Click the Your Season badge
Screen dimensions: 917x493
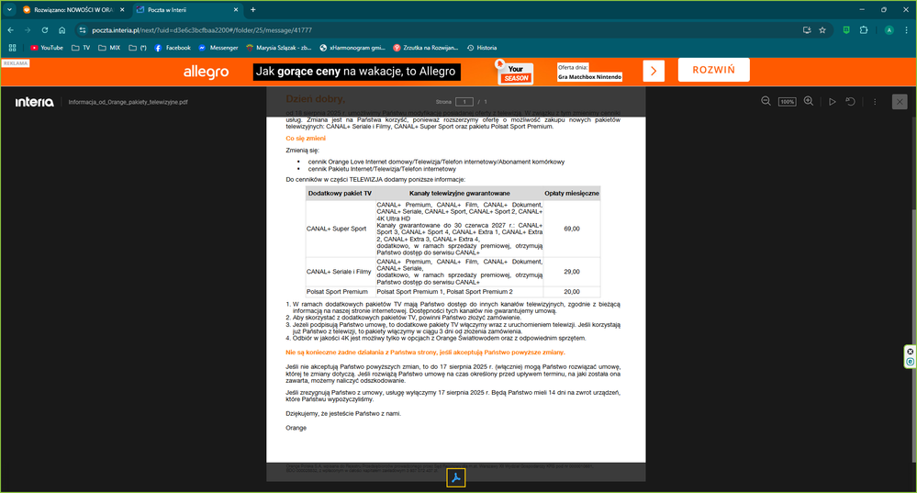coord(515,73)
